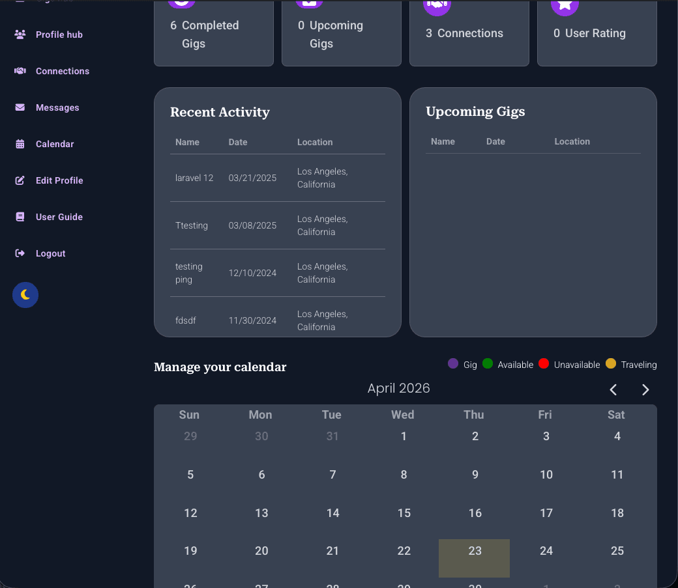
Task: Click the Logout arrow icon
Action: pos(20,253)
